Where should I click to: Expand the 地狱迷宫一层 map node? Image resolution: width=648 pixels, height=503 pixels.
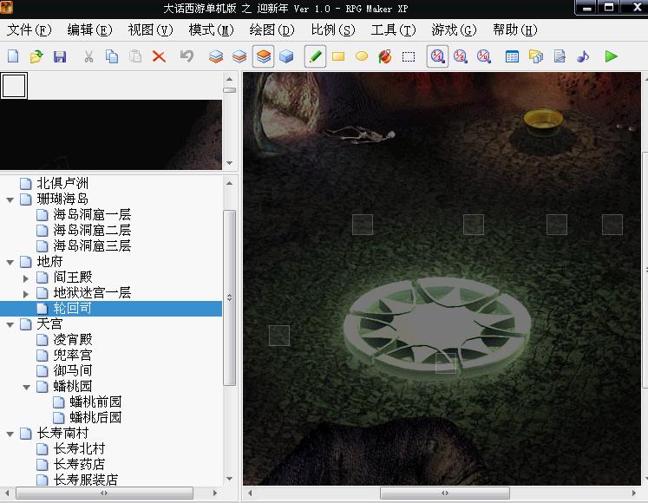pos(26,294)
